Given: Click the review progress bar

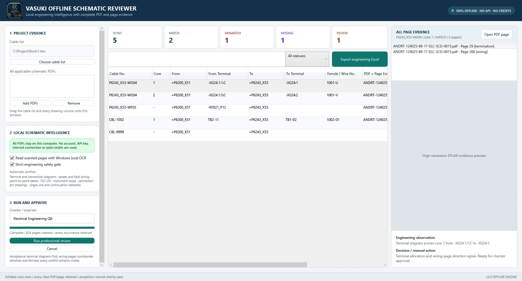Looking at the screenshot, I should point(52,227).
